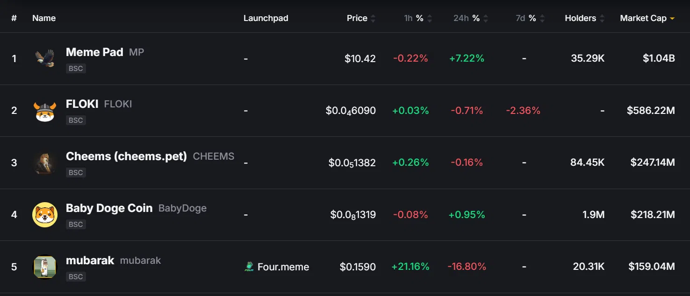Open the Meme Pad token name link

pyautogui.click(x=94, y=52)
